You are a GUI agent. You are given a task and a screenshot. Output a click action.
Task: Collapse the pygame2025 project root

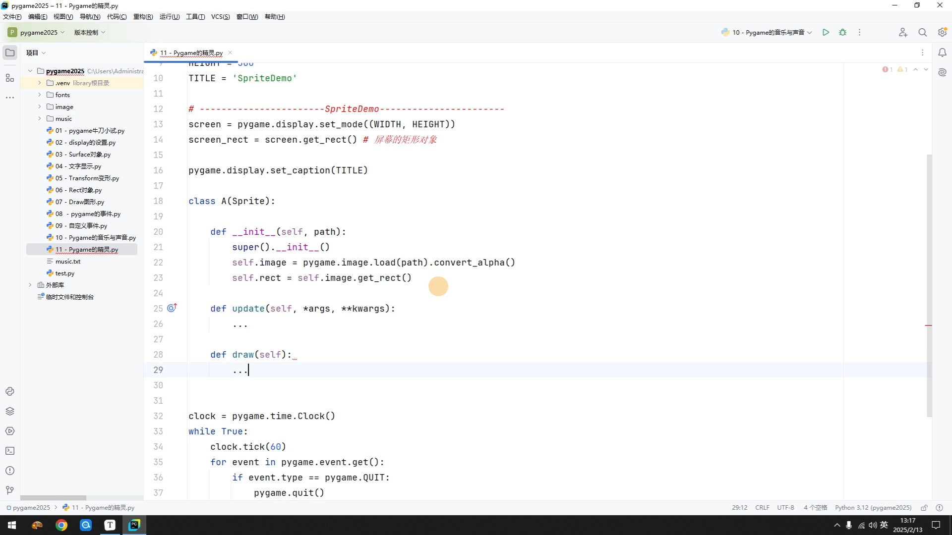(x=30, y=71)
